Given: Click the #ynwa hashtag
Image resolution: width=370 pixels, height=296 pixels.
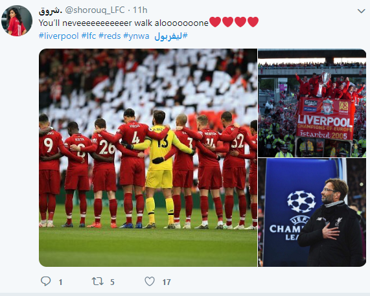Looking at the screenshot, I should [136, 36].
